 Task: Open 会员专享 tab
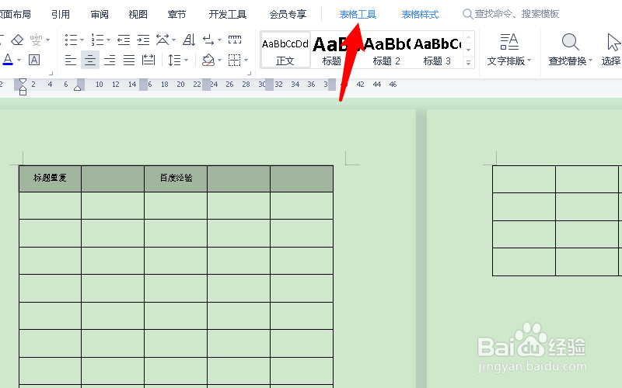[288, 15]
